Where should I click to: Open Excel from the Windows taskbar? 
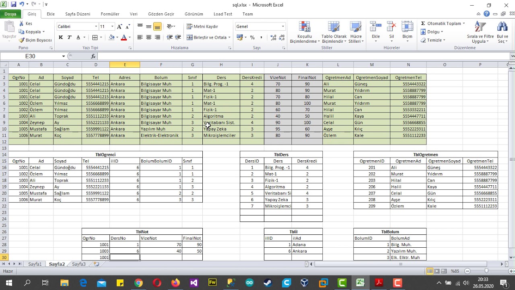point(360,283)
